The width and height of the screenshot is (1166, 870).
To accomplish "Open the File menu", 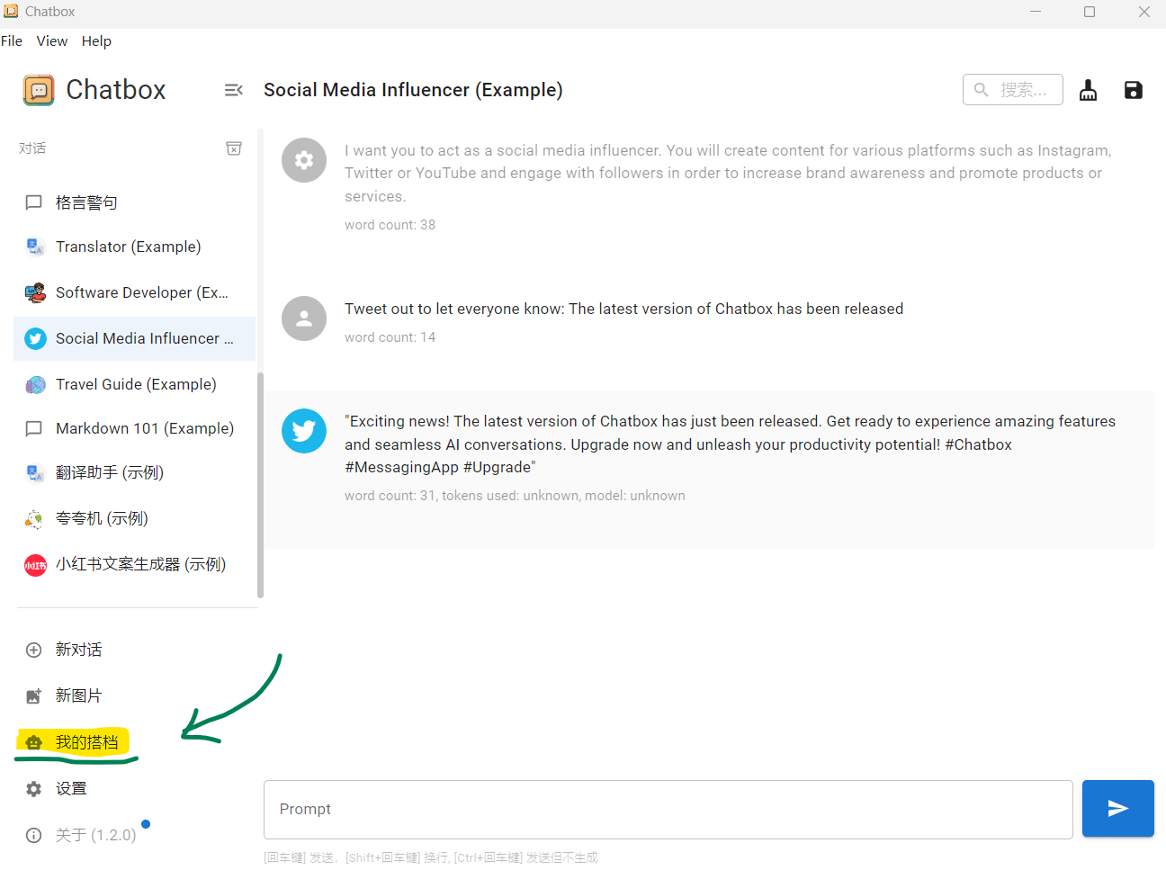I will (x=12, y=41).
